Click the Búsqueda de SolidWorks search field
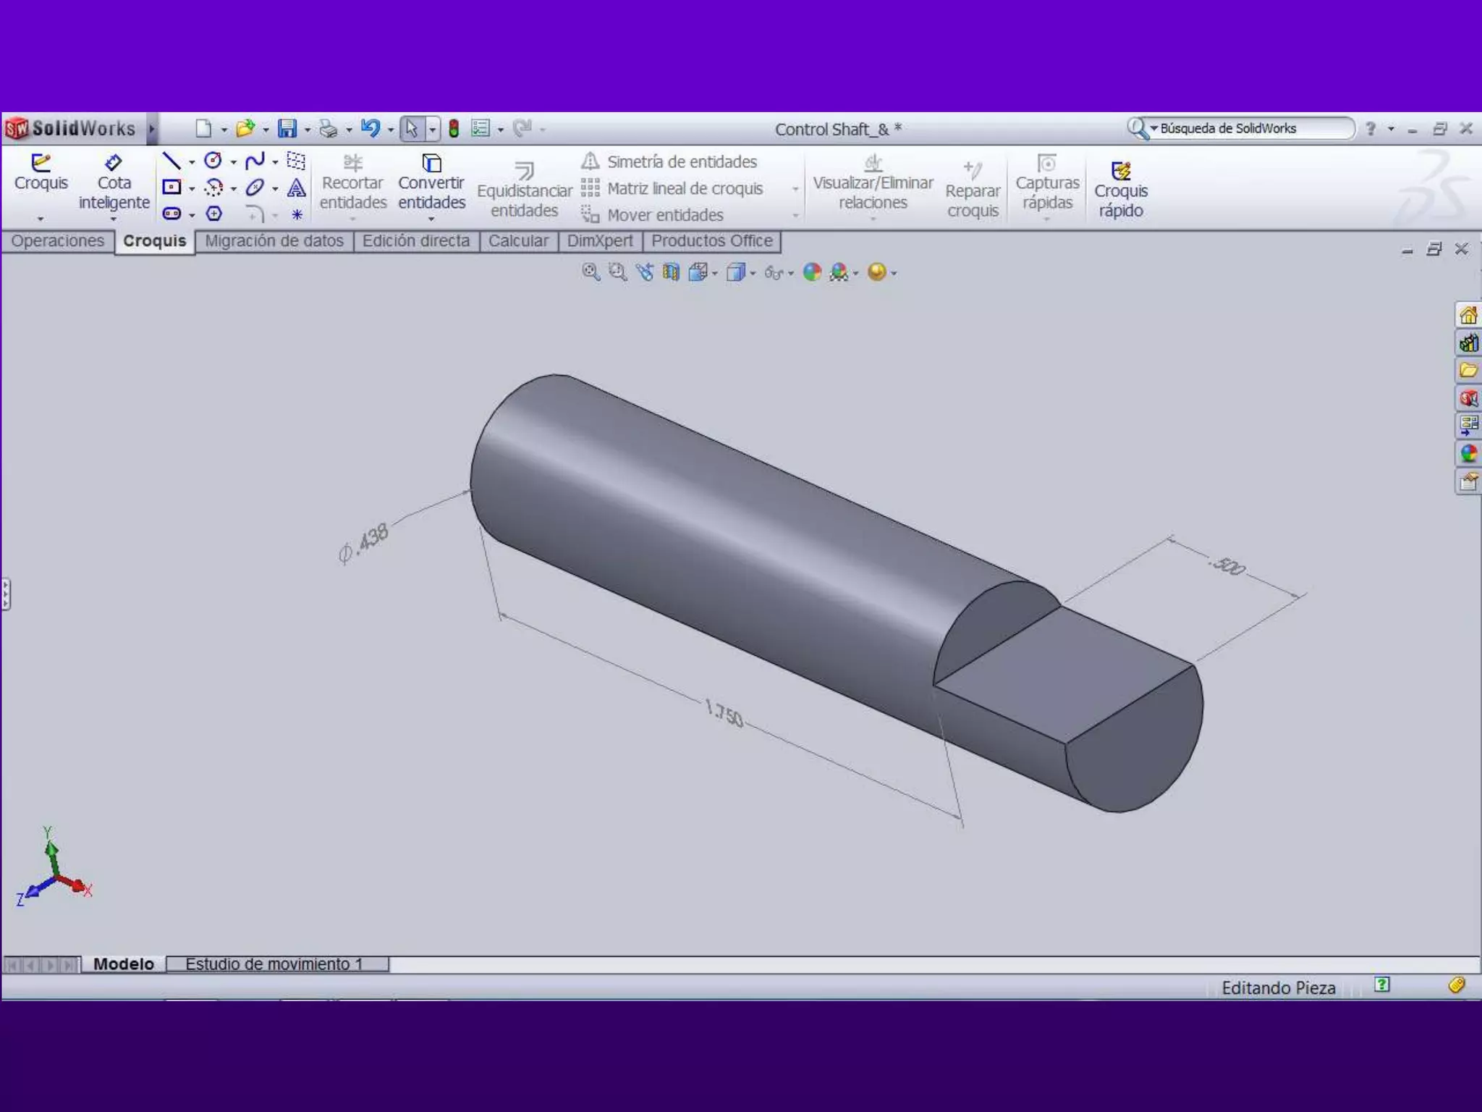 1252,129
